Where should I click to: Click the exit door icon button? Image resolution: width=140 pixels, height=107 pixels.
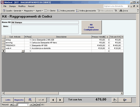pyautogui.click(x=125, y=100)
